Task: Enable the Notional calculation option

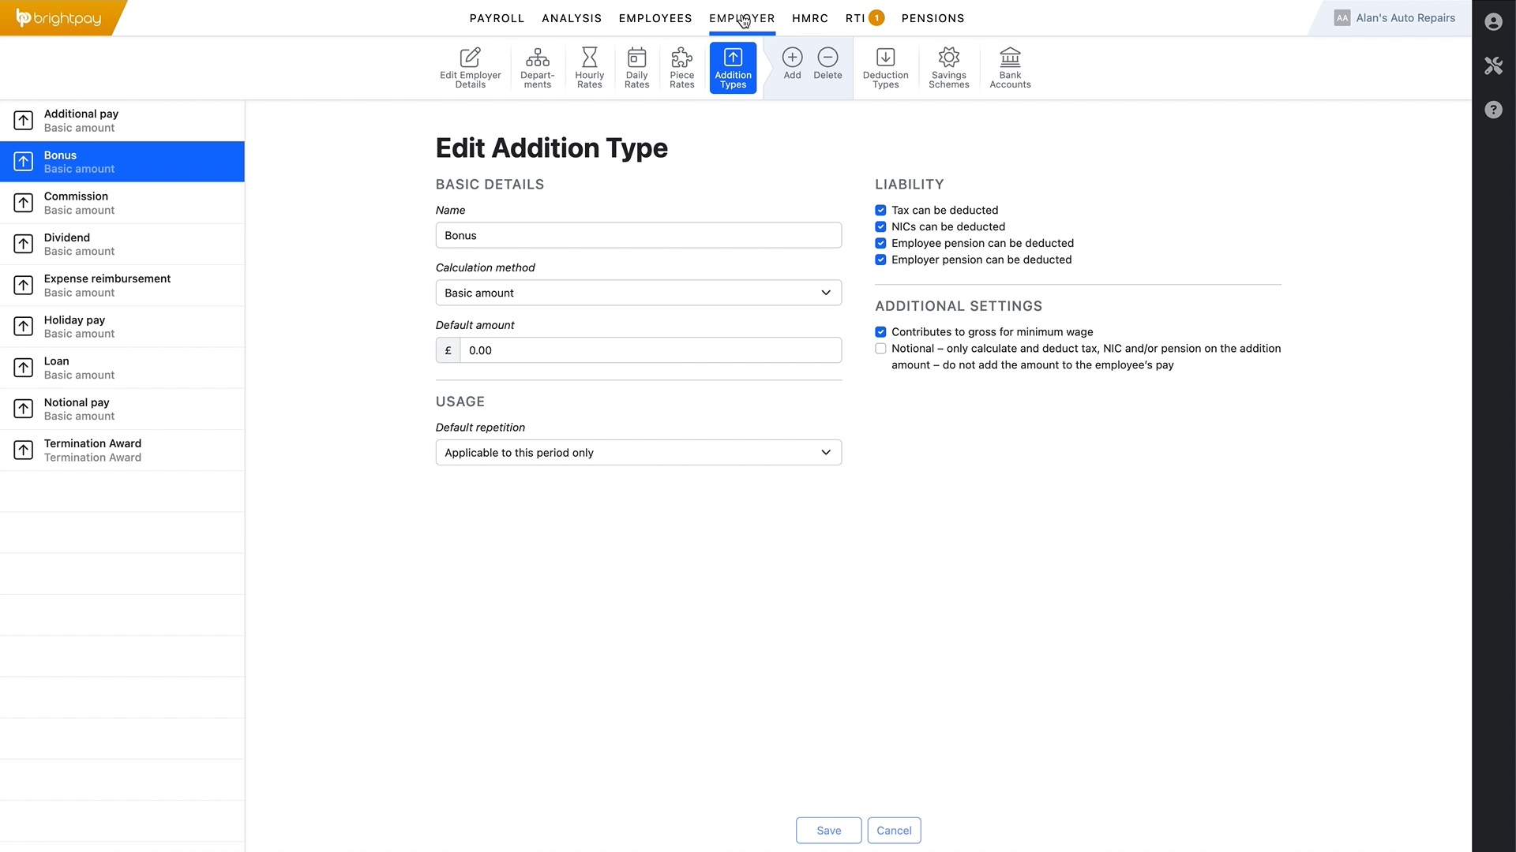Action: [x=880, y=348]
